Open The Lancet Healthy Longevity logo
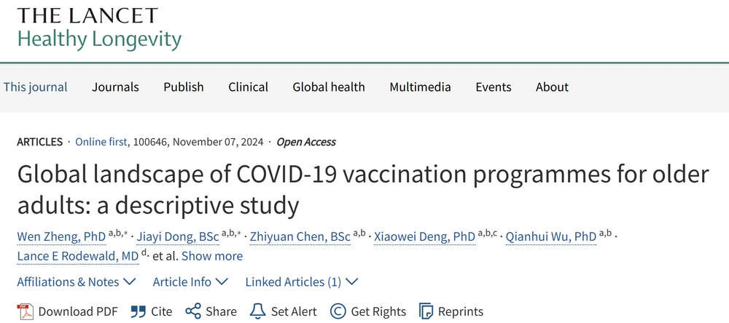 click(x=99, y=28)
